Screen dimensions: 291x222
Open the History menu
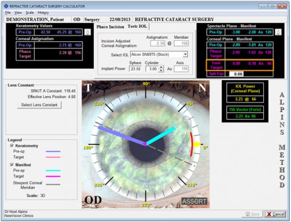43,13
